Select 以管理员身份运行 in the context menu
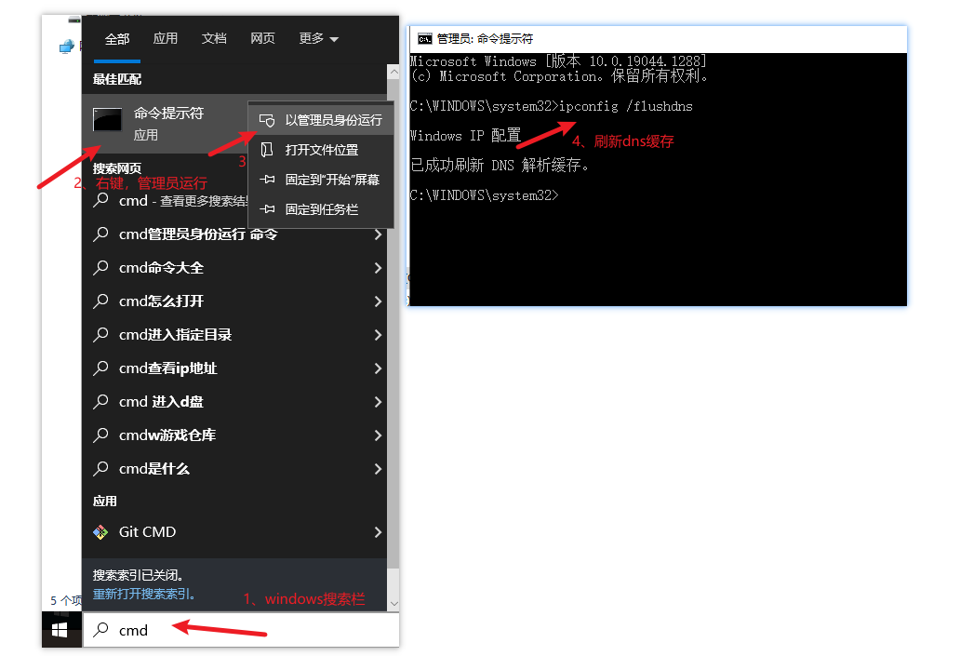The width and height of the screenshot is (960, 656). coord(321,120)
